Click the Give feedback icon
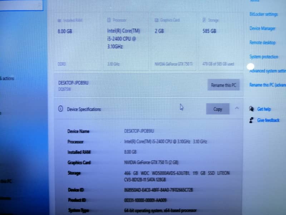Image resolution: width=286 pixels, height=215 pixels. 251,120
